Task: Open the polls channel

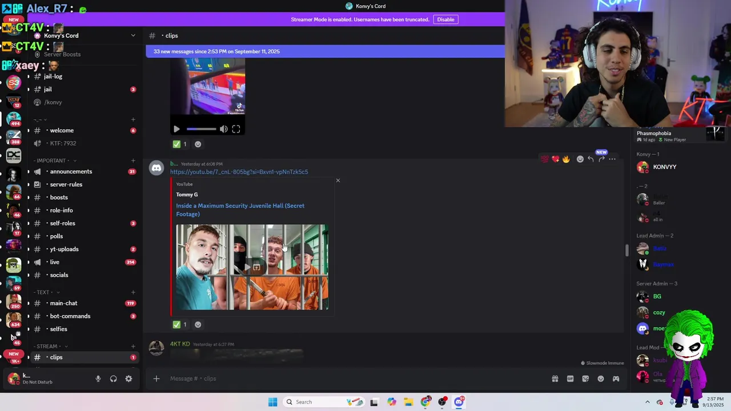Action: 84,236
